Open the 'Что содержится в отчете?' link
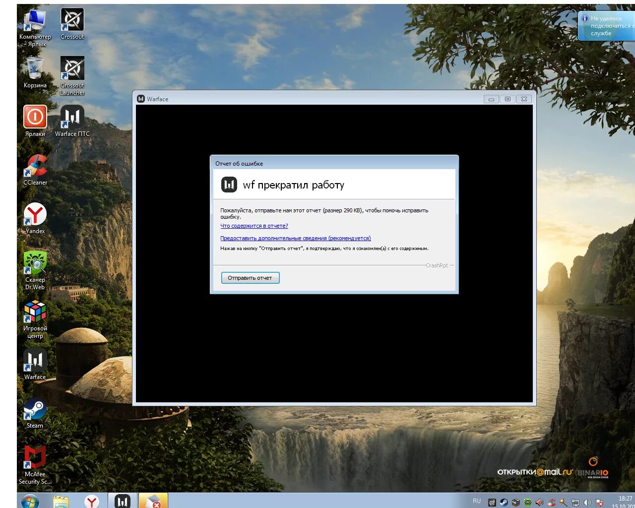Screen dimensions: 635x508 (x=254, y=226)
